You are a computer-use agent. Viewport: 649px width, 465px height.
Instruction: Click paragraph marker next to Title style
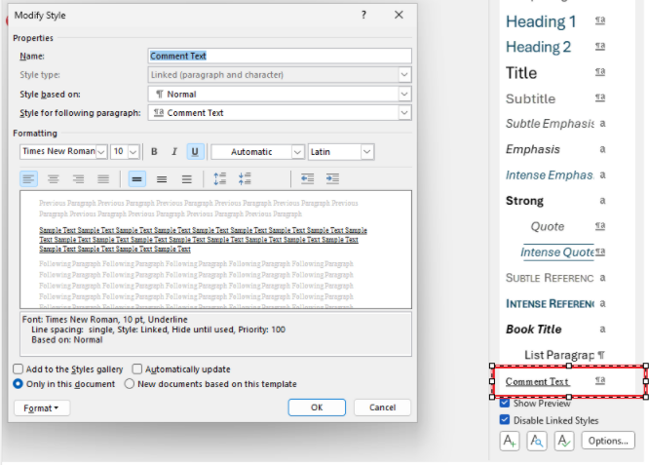[x=600, y=71]
